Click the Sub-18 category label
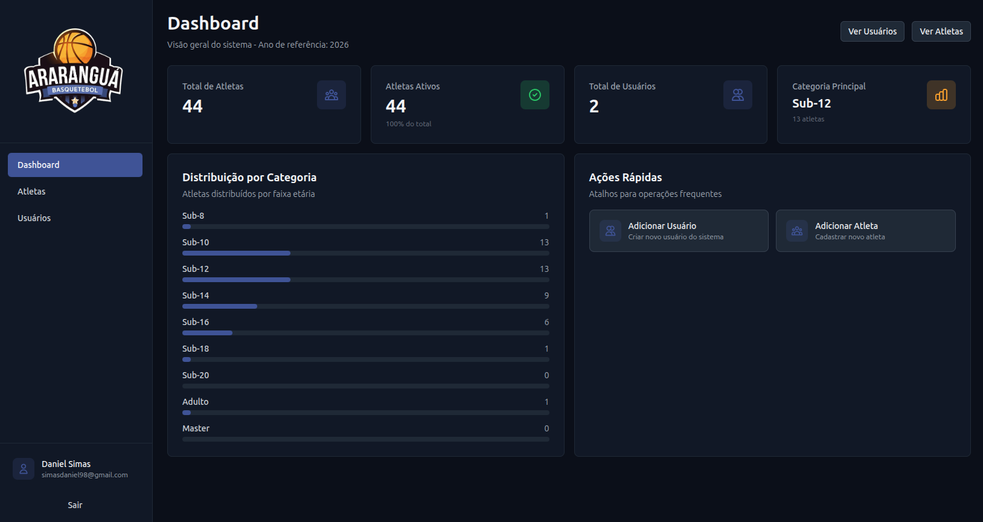Viewport: 983px width, 522px height. (196, 349)
